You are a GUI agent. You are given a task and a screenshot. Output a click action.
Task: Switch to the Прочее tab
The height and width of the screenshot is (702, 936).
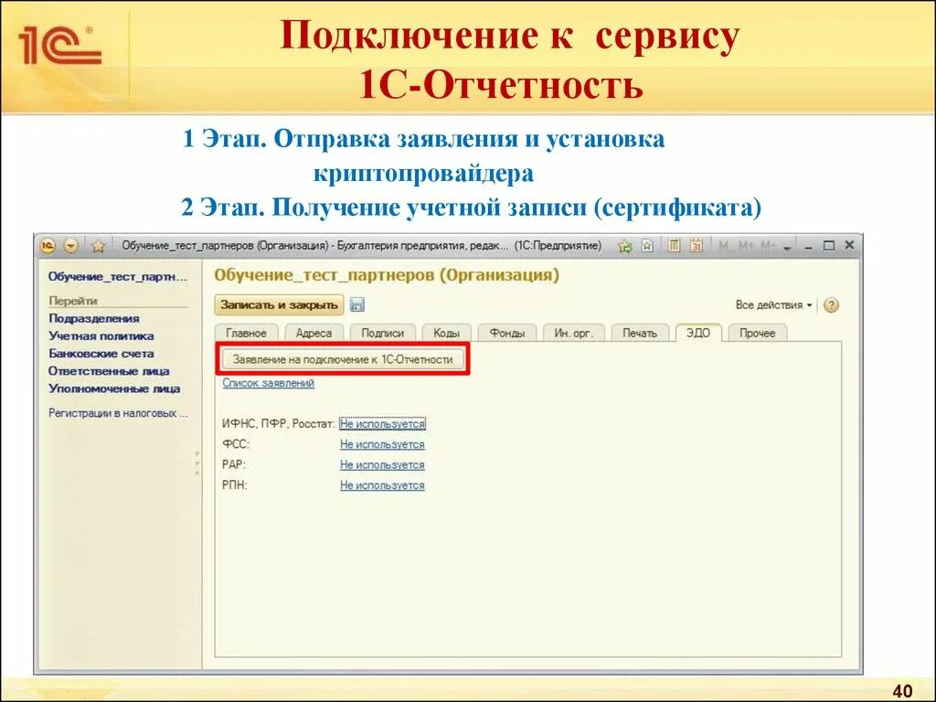(758, 333)
